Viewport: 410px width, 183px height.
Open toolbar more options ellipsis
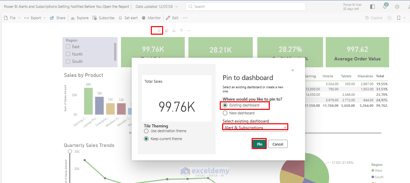pyautogui.click(x=185, y=18)
